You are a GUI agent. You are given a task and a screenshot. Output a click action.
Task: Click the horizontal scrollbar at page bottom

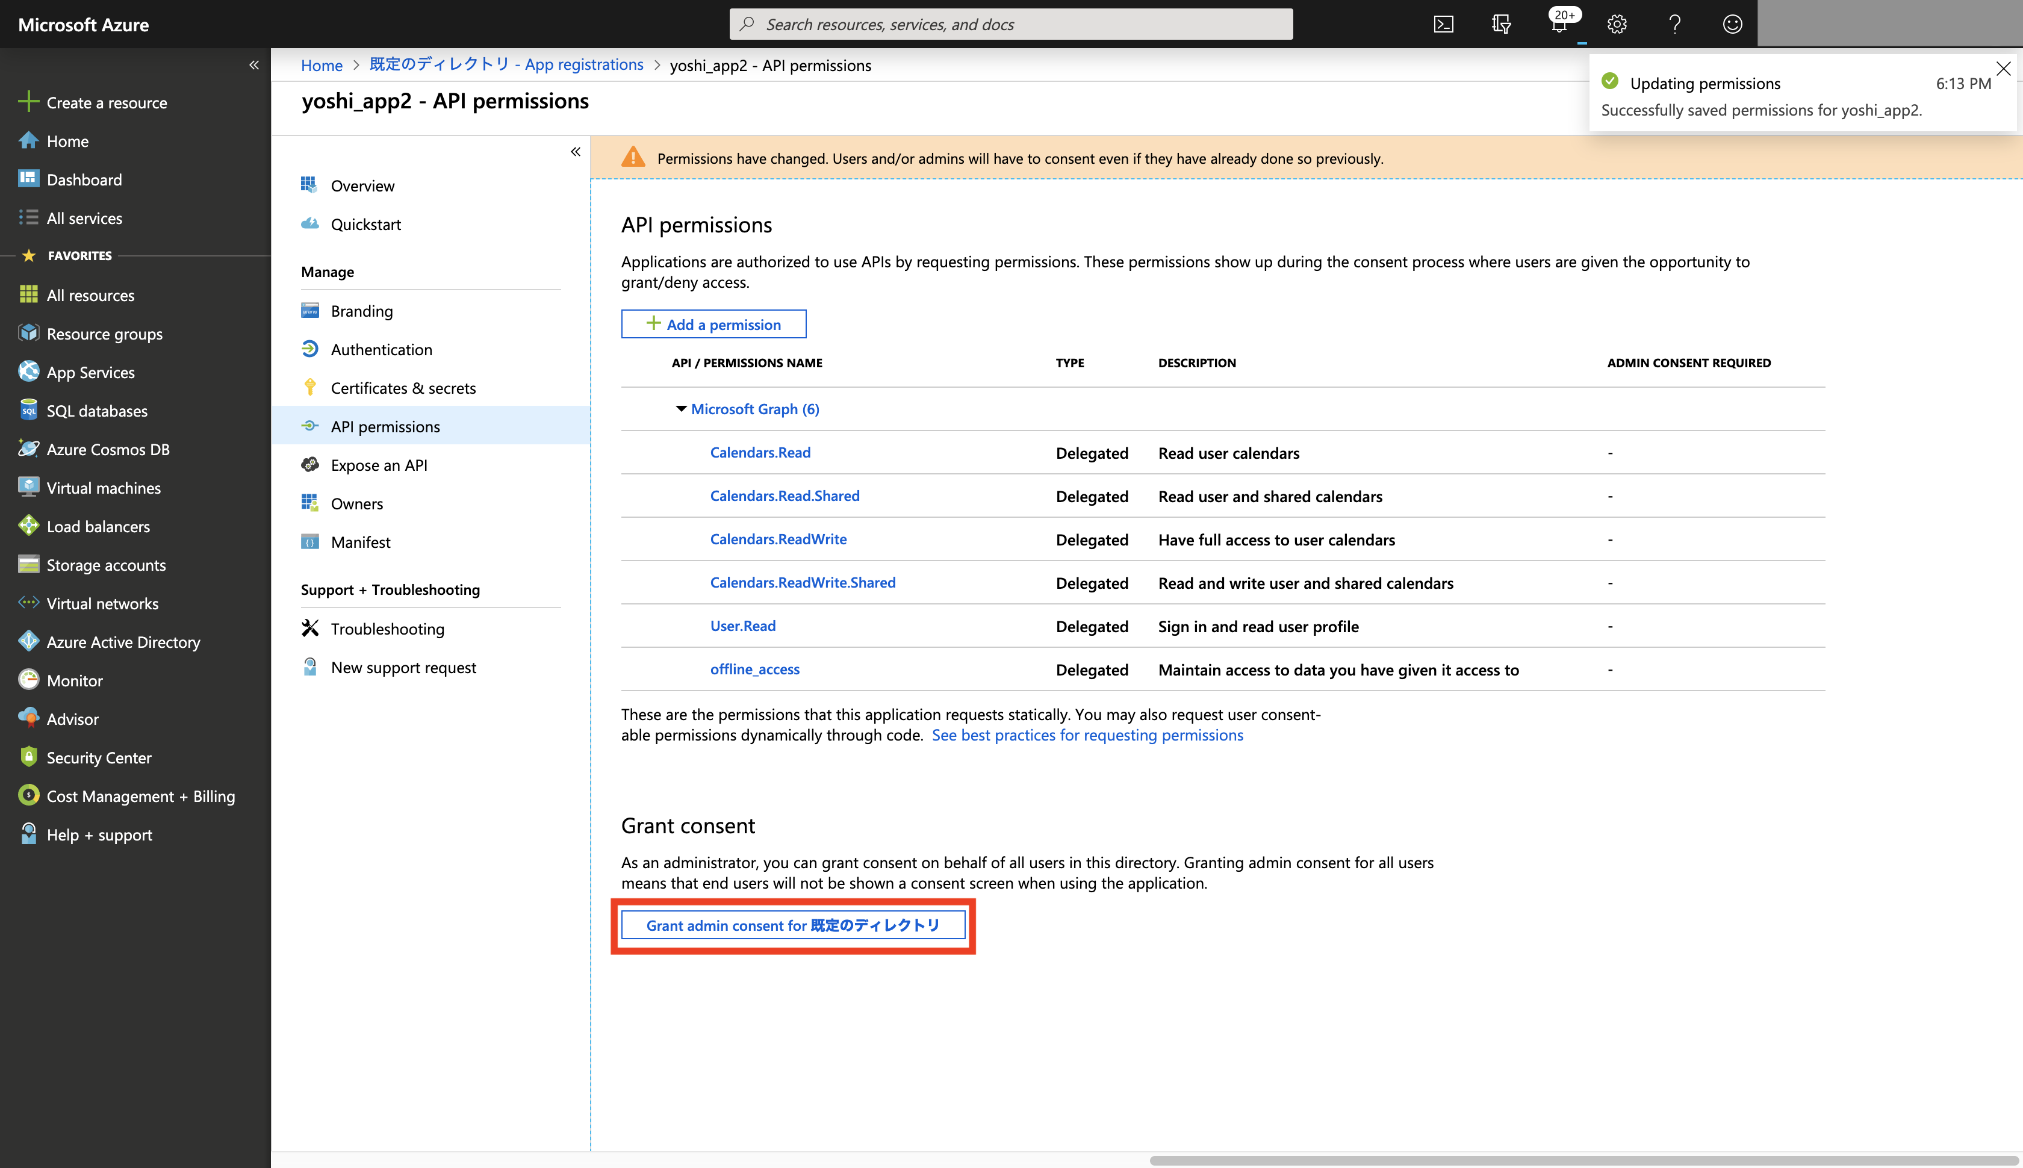1584,1160
